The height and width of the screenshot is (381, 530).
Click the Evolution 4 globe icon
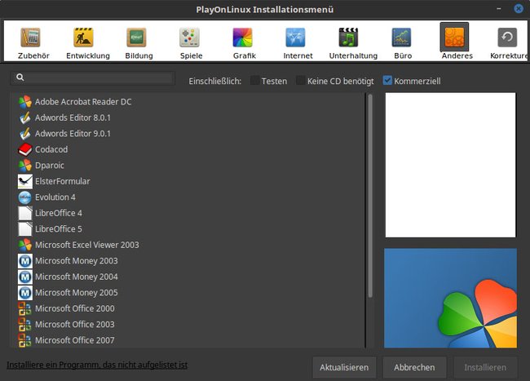click(x=25, y=197)
